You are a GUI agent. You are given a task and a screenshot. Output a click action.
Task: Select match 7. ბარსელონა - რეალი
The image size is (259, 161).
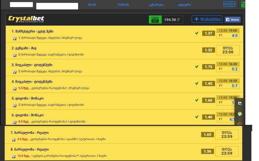click(x=29, y=133)
